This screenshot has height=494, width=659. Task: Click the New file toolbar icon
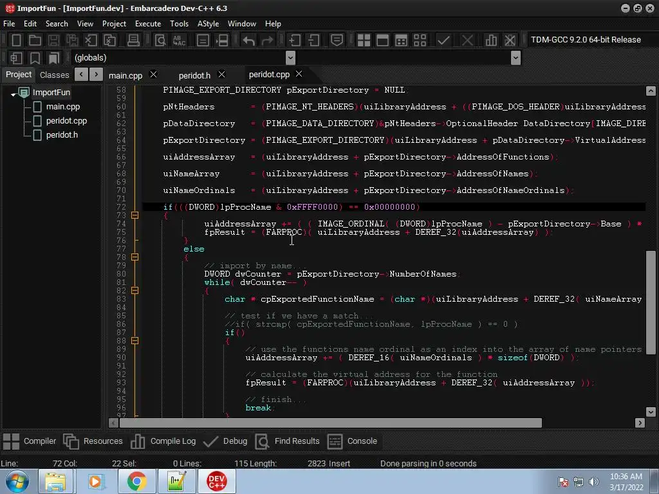(16, 41)
